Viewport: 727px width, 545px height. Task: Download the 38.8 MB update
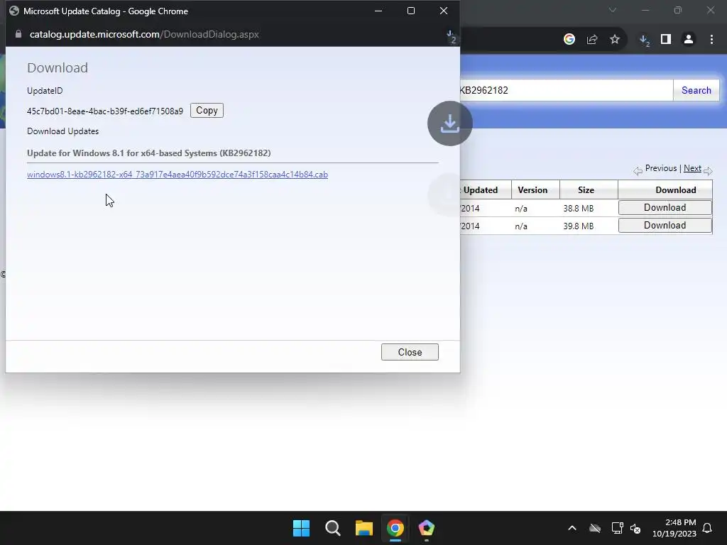coord(665,208)
